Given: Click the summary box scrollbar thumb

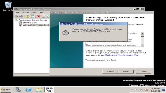Looking at the screenshot, I should pyautogui.click(x=142, y=36).
